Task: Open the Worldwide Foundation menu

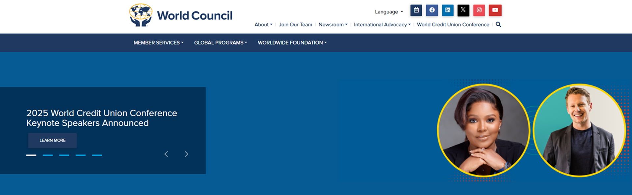Action: [292, 43]
